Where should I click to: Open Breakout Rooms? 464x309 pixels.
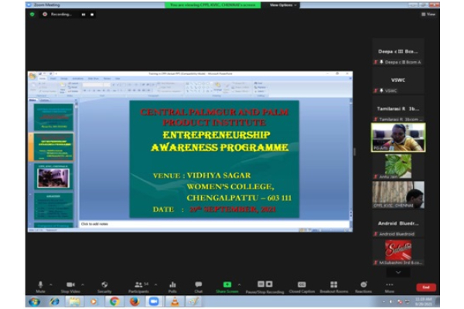click(332, 285)
